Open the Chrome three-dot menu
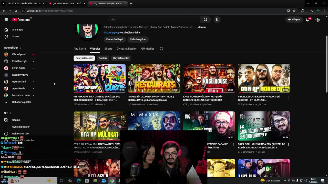The width and height of the screenshot is (328, 184). pyautogui.click(x=324, y=11)
